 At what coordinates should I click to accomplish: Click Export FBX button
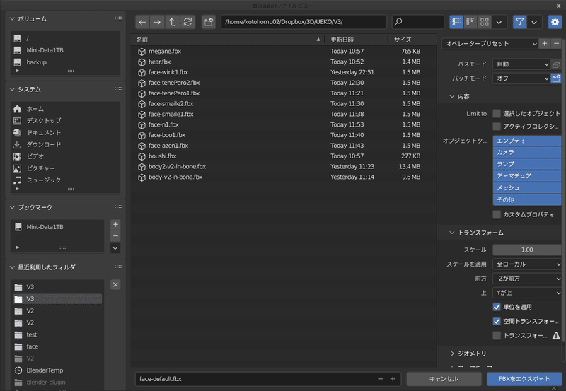(x=524, y=379)
